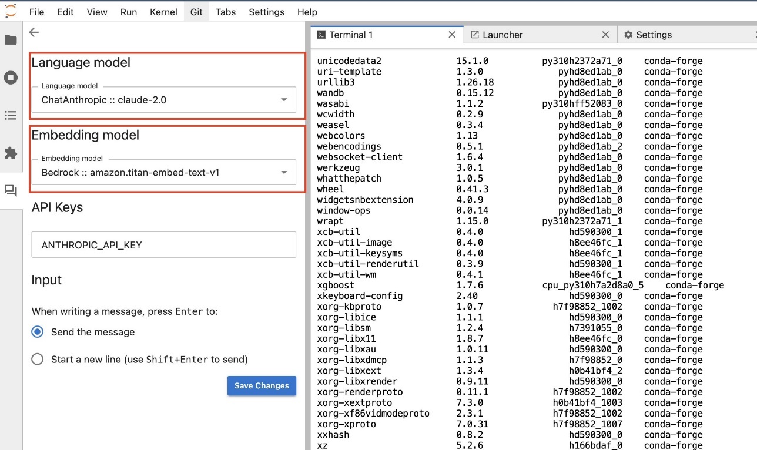757x450 pixels.
Task: Select the 'Send the message' radio option
Action: coord(38,332)
